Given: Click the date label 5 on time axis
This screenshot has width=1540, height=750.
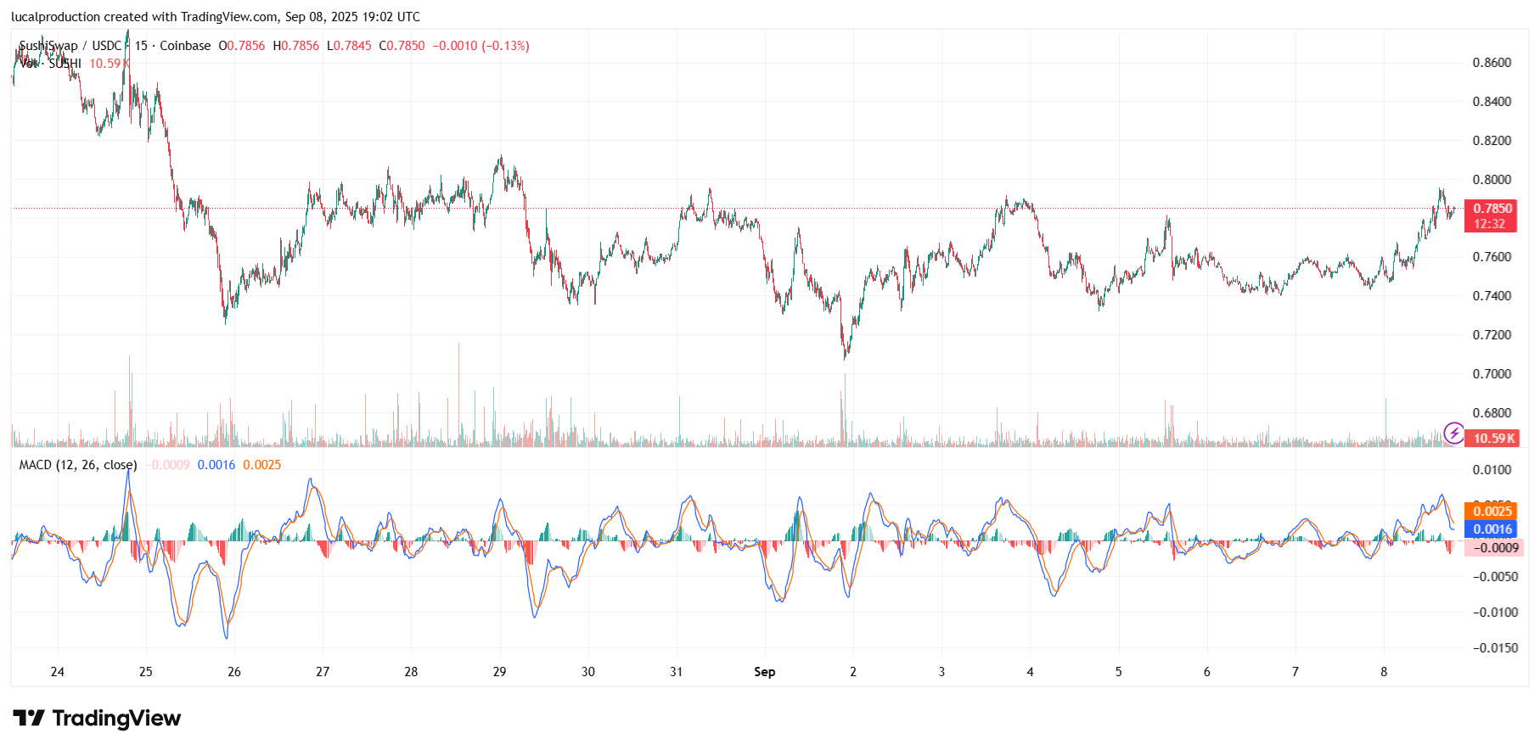Looking at the screenshot, I should (x=1119, y=672).
